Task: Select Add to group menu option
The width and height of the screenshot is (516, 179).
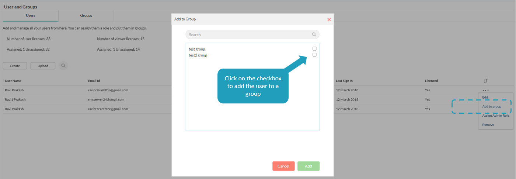Action: (492, 106)
